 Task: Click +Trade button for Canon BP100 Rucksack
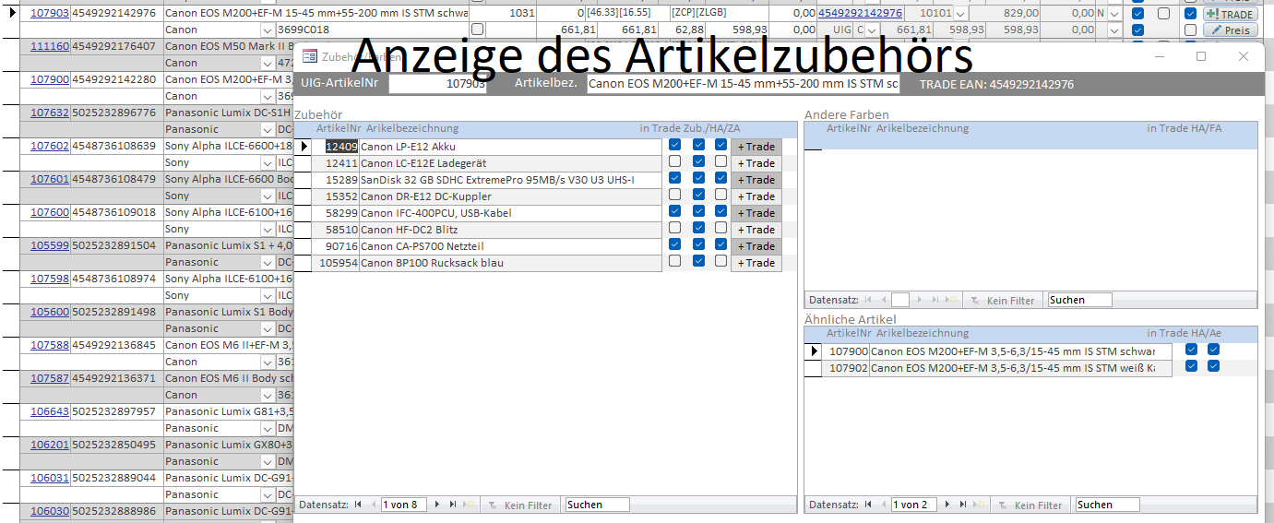[756, 263]
